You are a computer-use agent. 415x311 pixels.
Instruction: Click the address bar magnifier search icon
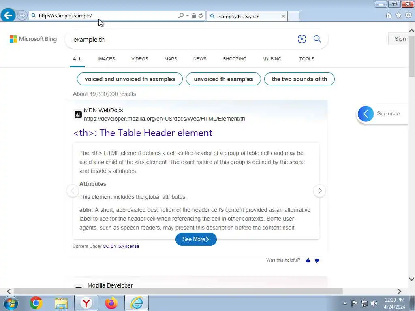(181, 16)
